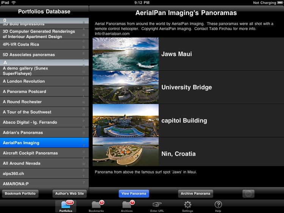Open the Settings tab
The image size is (284, 213).
pyautogui.click(x=187, y=206)
